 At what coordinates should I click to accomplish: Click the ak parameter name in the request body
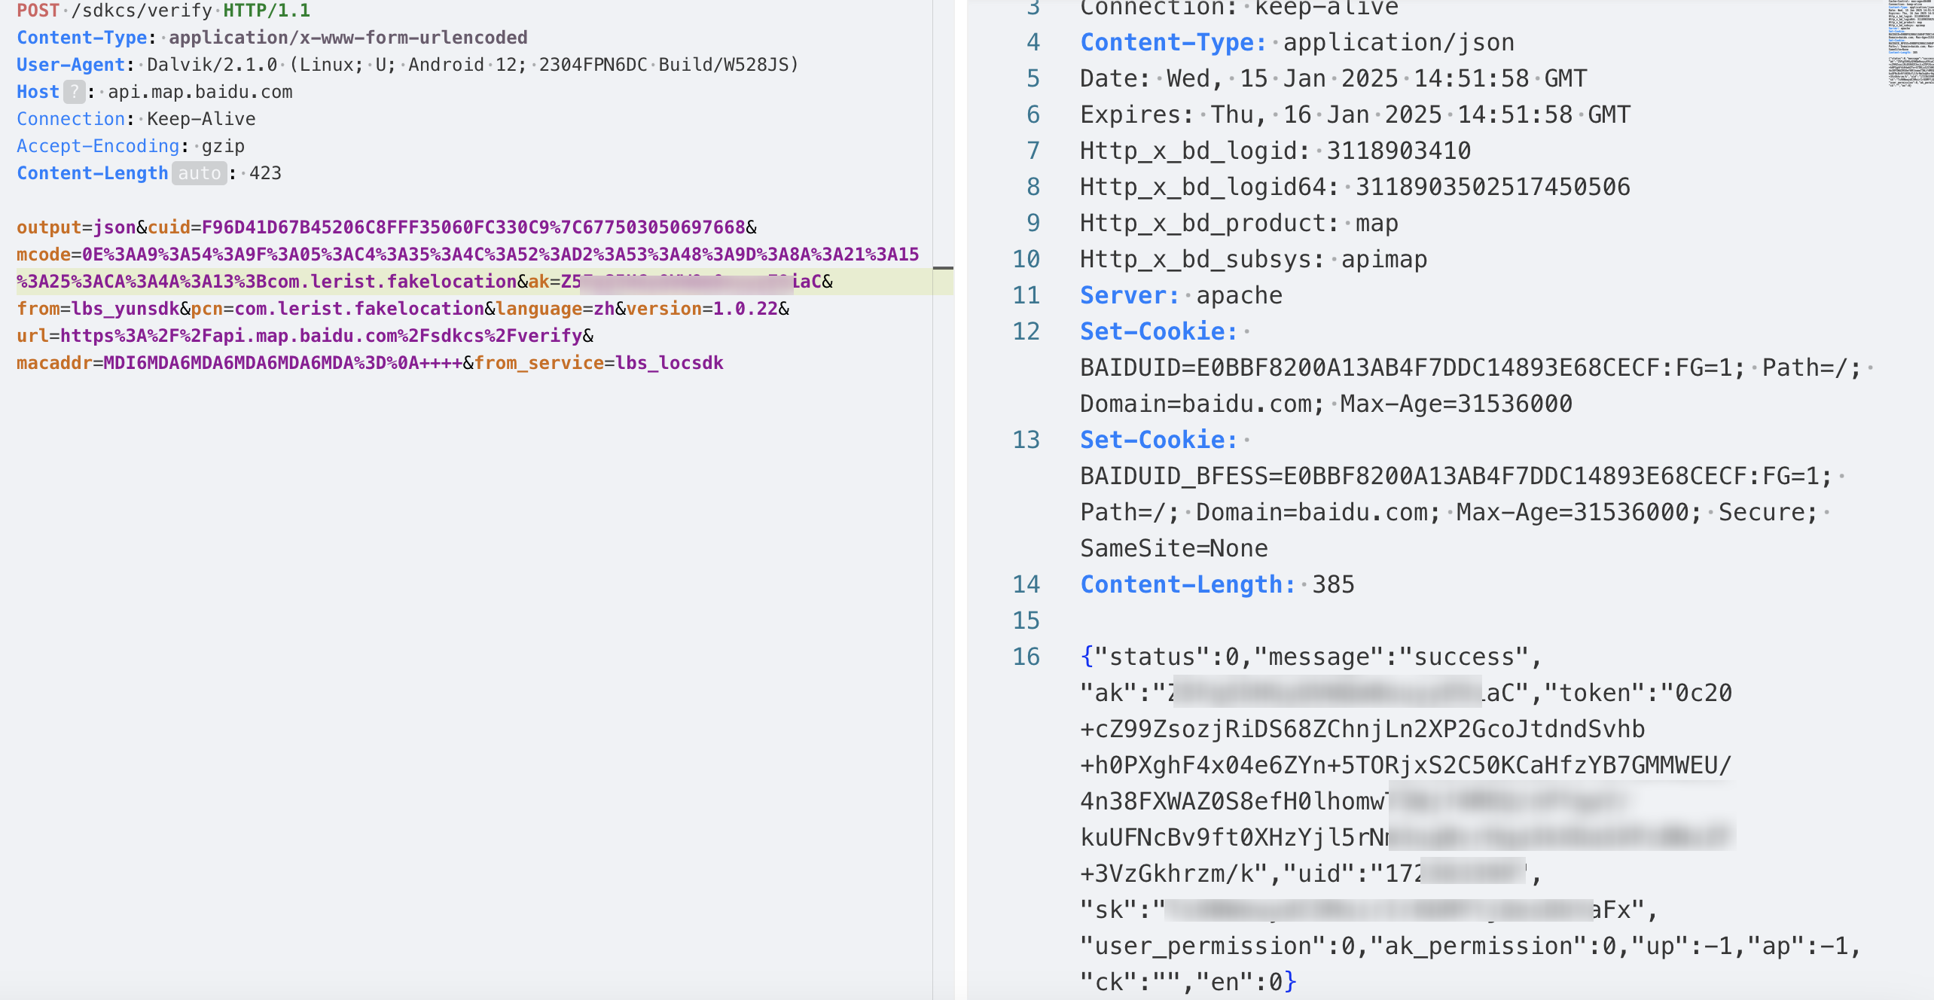point(538,282)
